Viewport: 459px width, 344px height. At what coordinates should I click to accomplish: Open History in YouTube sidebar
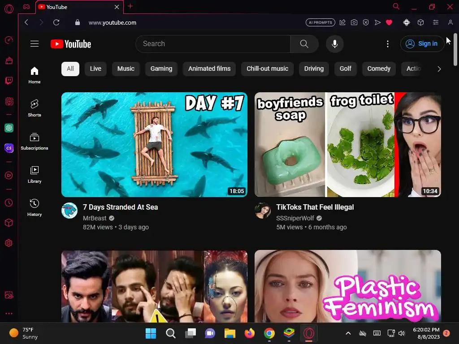point(35,208)
